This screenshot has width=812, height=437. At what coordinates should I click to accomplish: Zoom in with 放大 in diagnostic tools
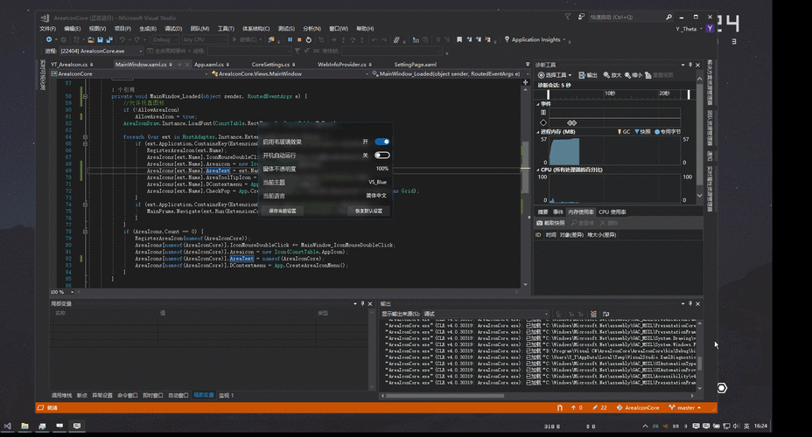(x=612, y=75)
